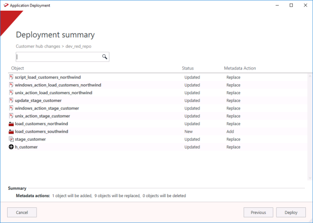
Task: Click the stage_customer stage table icon
Action: click(12, 139)
